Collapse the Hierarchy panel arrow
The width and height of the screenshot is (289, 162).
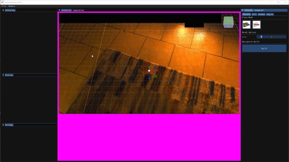click(3, 10)
